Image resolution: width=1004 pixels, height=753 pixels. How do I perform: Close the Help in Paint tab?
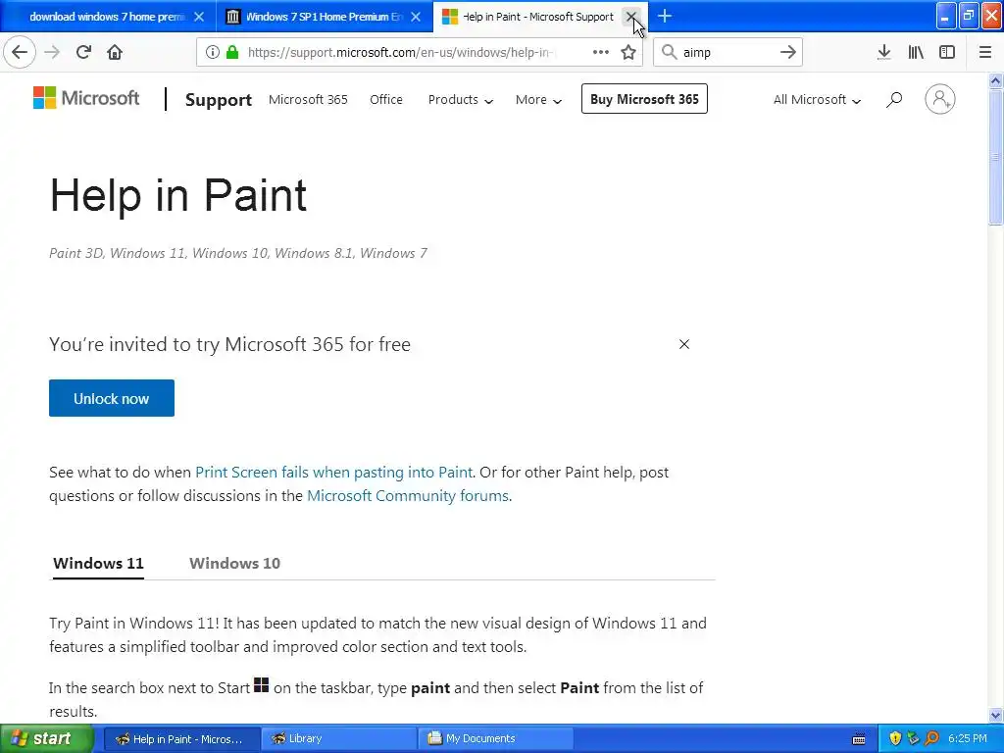coord(631,17)
